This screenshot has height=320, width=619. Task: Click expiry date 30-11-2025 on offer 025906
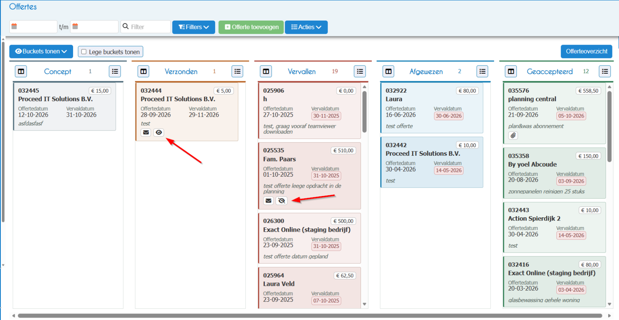(x=326, y=116)
